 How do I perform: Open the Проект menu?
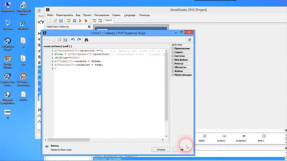click(87, 15)
